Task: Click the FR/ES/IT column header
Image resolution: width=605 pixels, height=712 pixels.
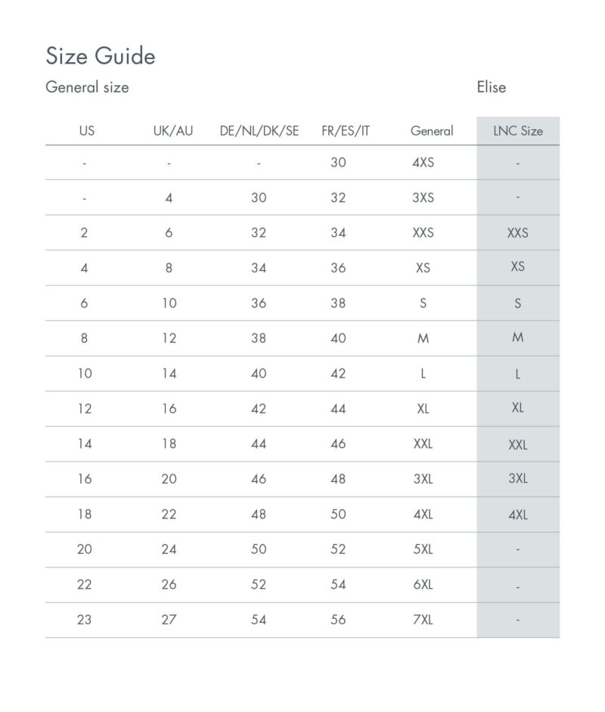Action: coord(346,131)
